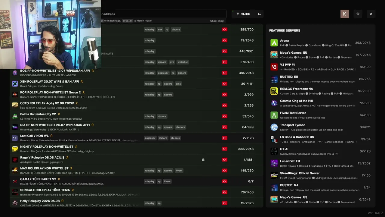Click the BOZ RP server icon
Screen dimensions: 385x217
point(15,73)
